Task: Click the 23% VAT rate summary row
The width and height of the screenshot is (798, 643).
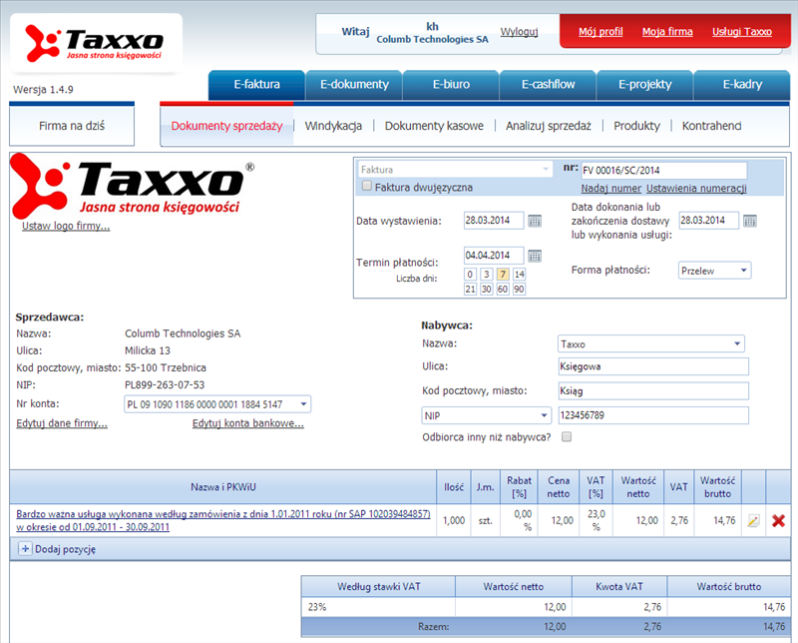Action: [546, 607]
